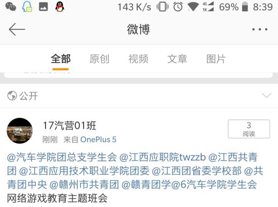The height and width of the screenshot is (207, 278).
Task: Switch to the 视频 tab
Action: [x=138, y=59]
